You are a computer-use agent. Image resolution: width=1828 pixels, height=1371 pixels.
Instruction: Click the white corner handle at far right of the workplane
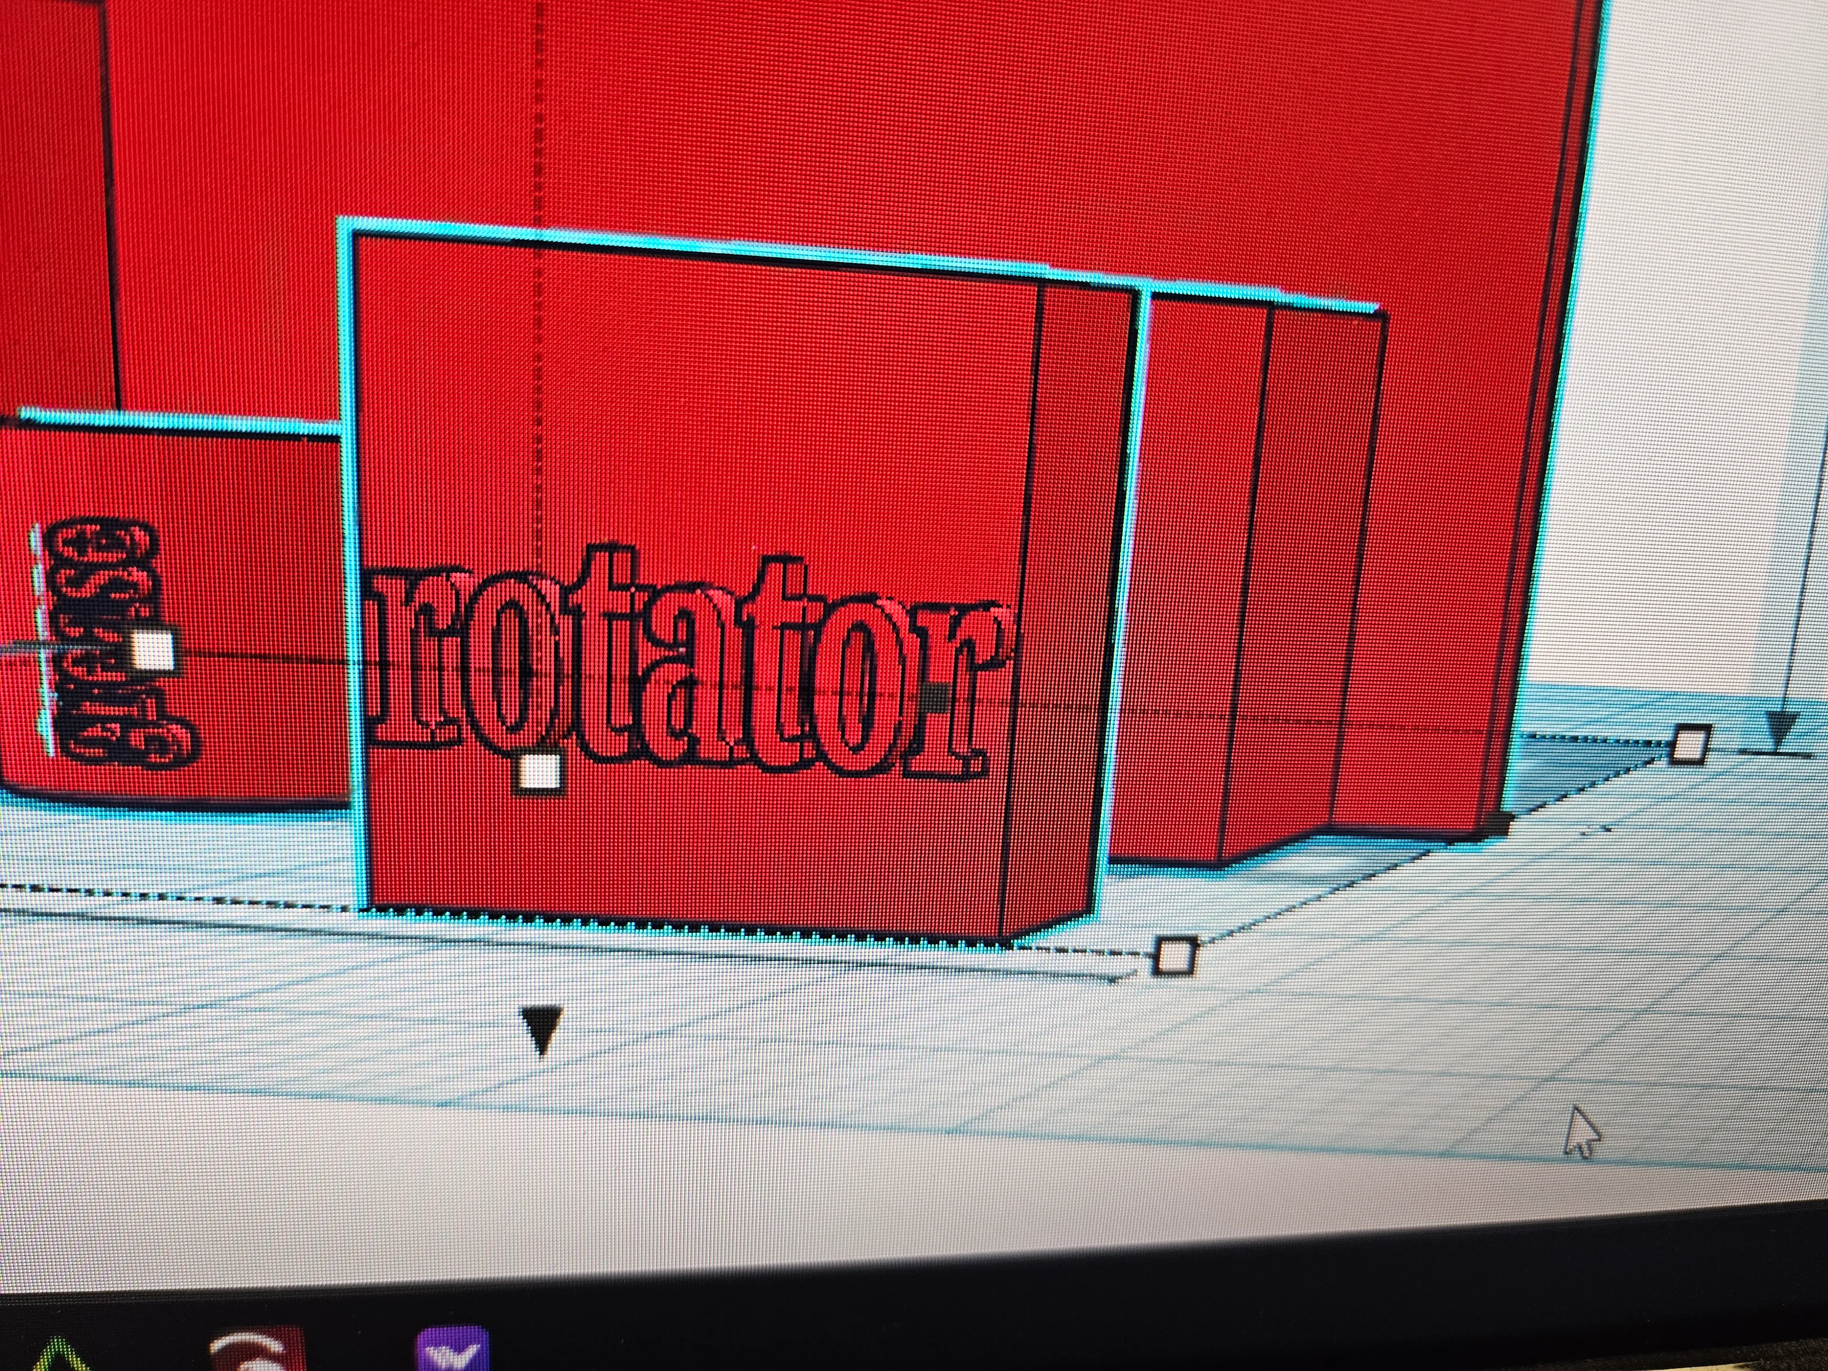point(1689,744)
